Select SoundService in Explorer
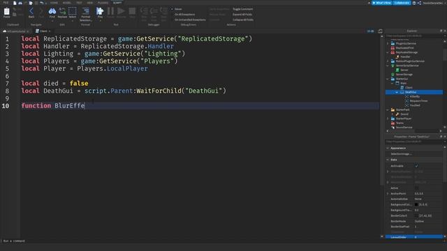Viewport: 447px width, 251px height. (404, 127)
